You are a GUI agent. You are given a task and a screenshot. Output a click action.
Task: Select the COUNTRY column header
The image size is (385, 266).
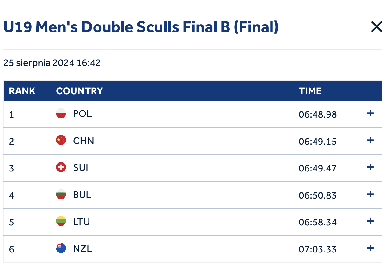click(x=79, y=91)
